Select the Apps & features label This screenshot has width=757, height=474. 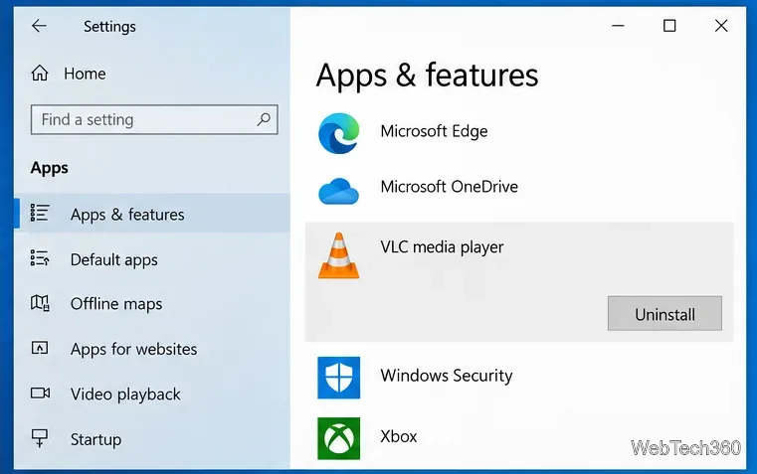pos(127,215)
